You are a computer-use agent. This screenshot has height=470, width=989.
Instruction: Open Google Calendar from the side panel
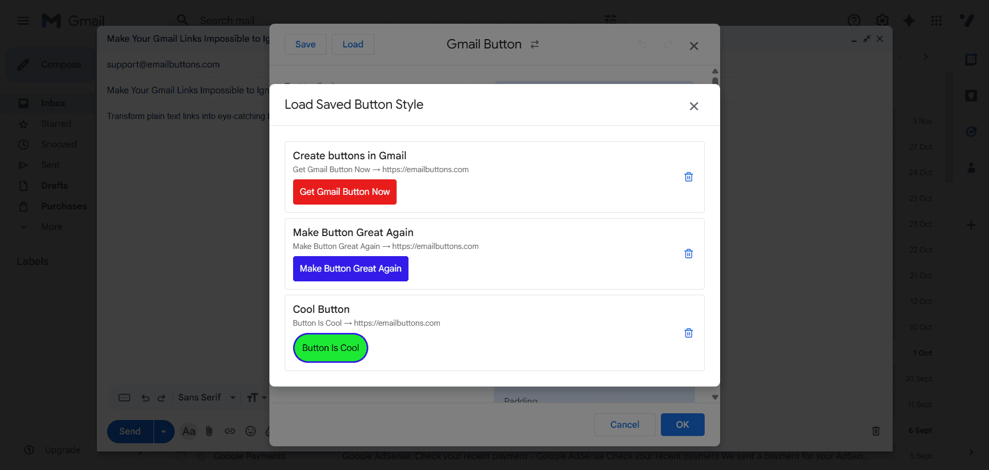tap(971, 59)
